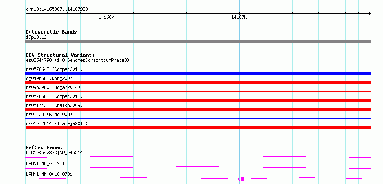Click the 14167k ruler tick label
The height and width of the screenshot is (184, 383).
point(239,17)
